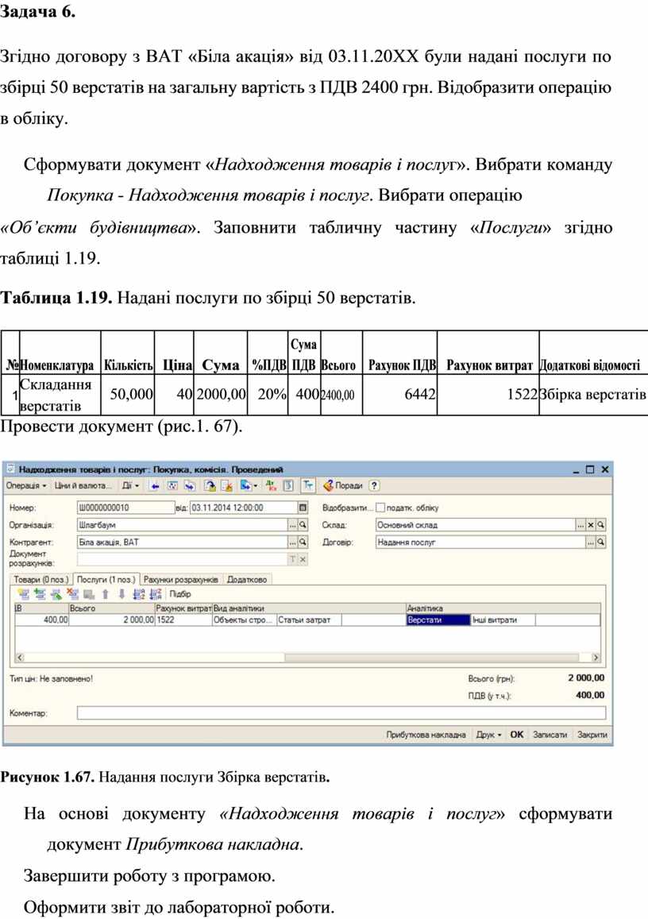The width and height of the screenshot is (648, 919).
Task: Click the date field showing 03.11.2014
Action: [245, 508]
